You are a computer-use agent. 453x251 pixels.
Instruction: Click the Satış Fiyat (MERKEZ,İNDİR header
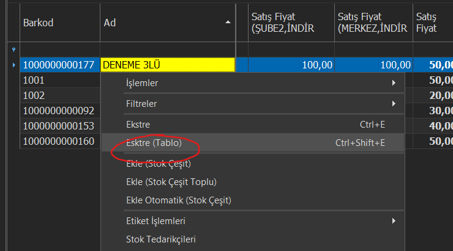tap(373, 23)
